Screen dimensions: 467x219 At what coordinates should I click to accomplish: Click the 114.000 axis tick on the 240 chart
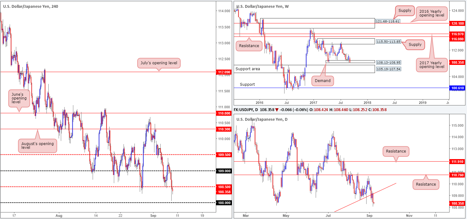click(224, 11)
